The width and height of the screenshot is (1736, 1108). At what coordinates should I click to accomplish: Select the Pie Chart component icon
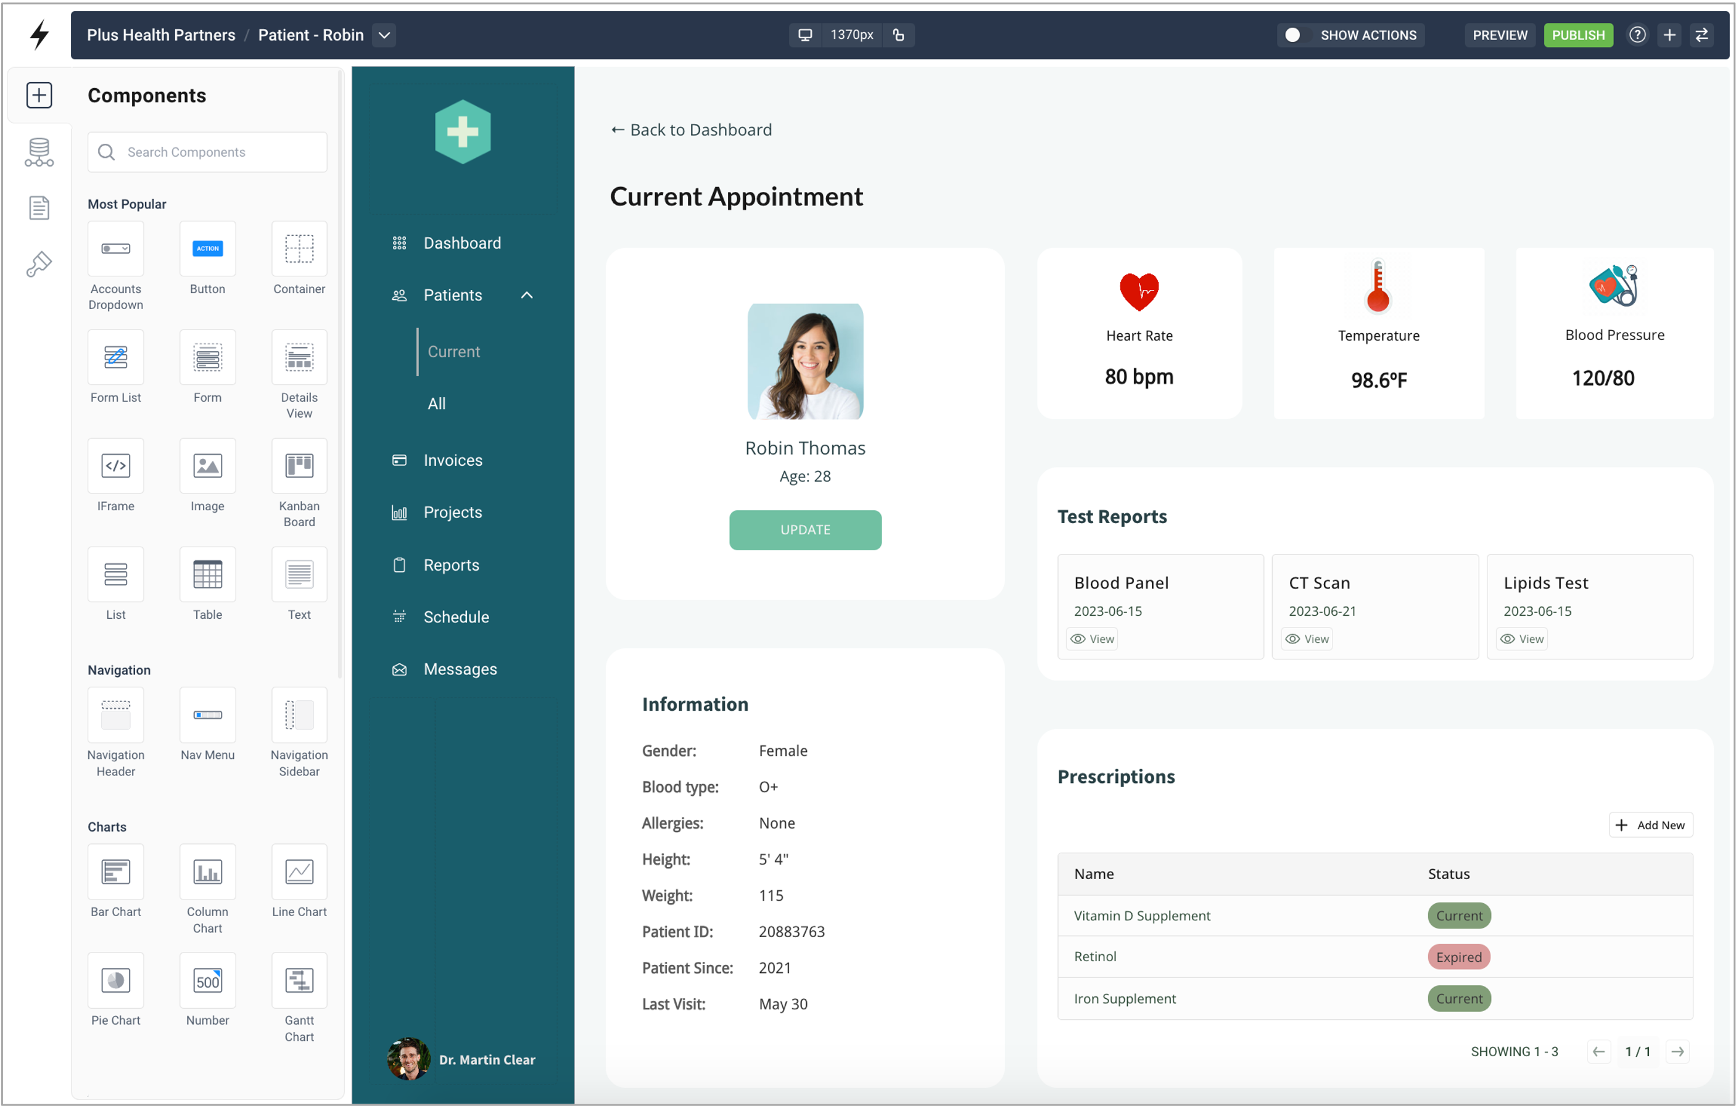115,980
